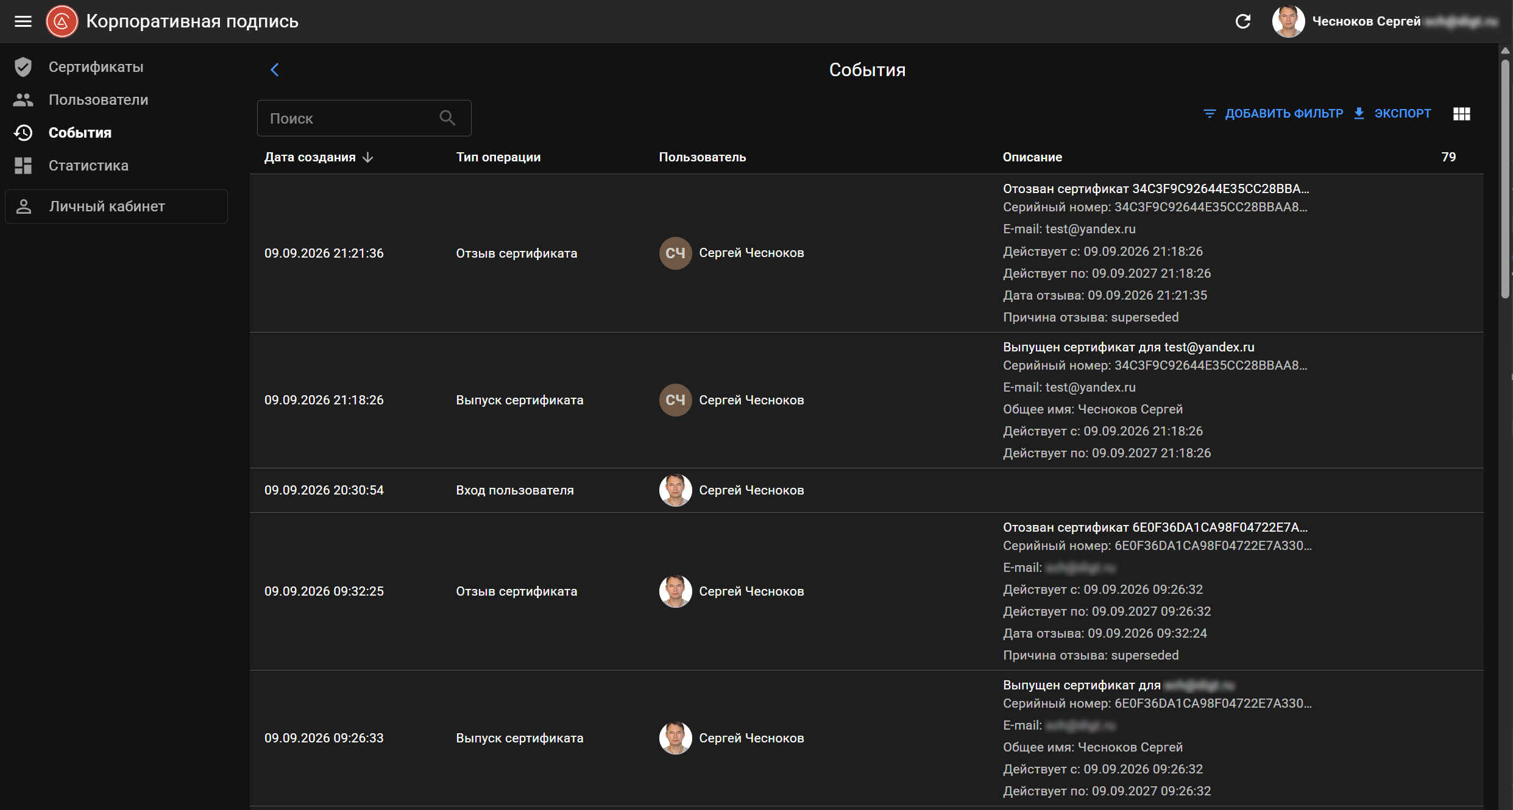Click Отзыв сертификата in the 09:32:25 row
This screenshot has width=1513, height=810.
[517, 591]
